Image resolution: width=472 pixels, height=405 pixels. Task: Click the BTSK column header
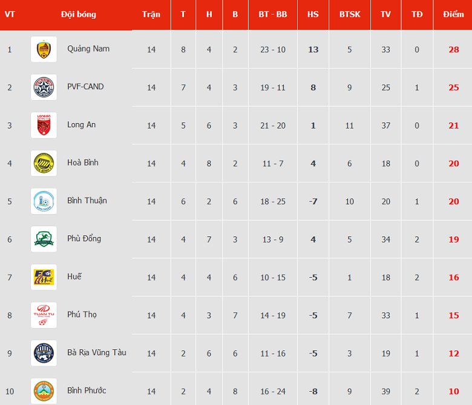point(350,14)
